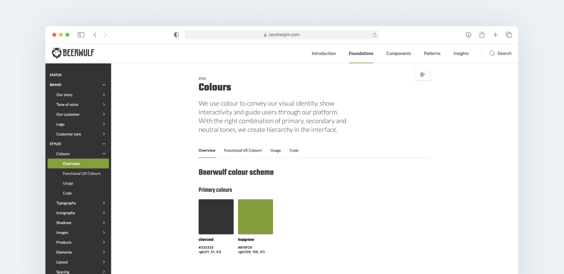The image size is (564, 274).
Task: Toggle the browser sidebar icon
Action: point(81,34)
